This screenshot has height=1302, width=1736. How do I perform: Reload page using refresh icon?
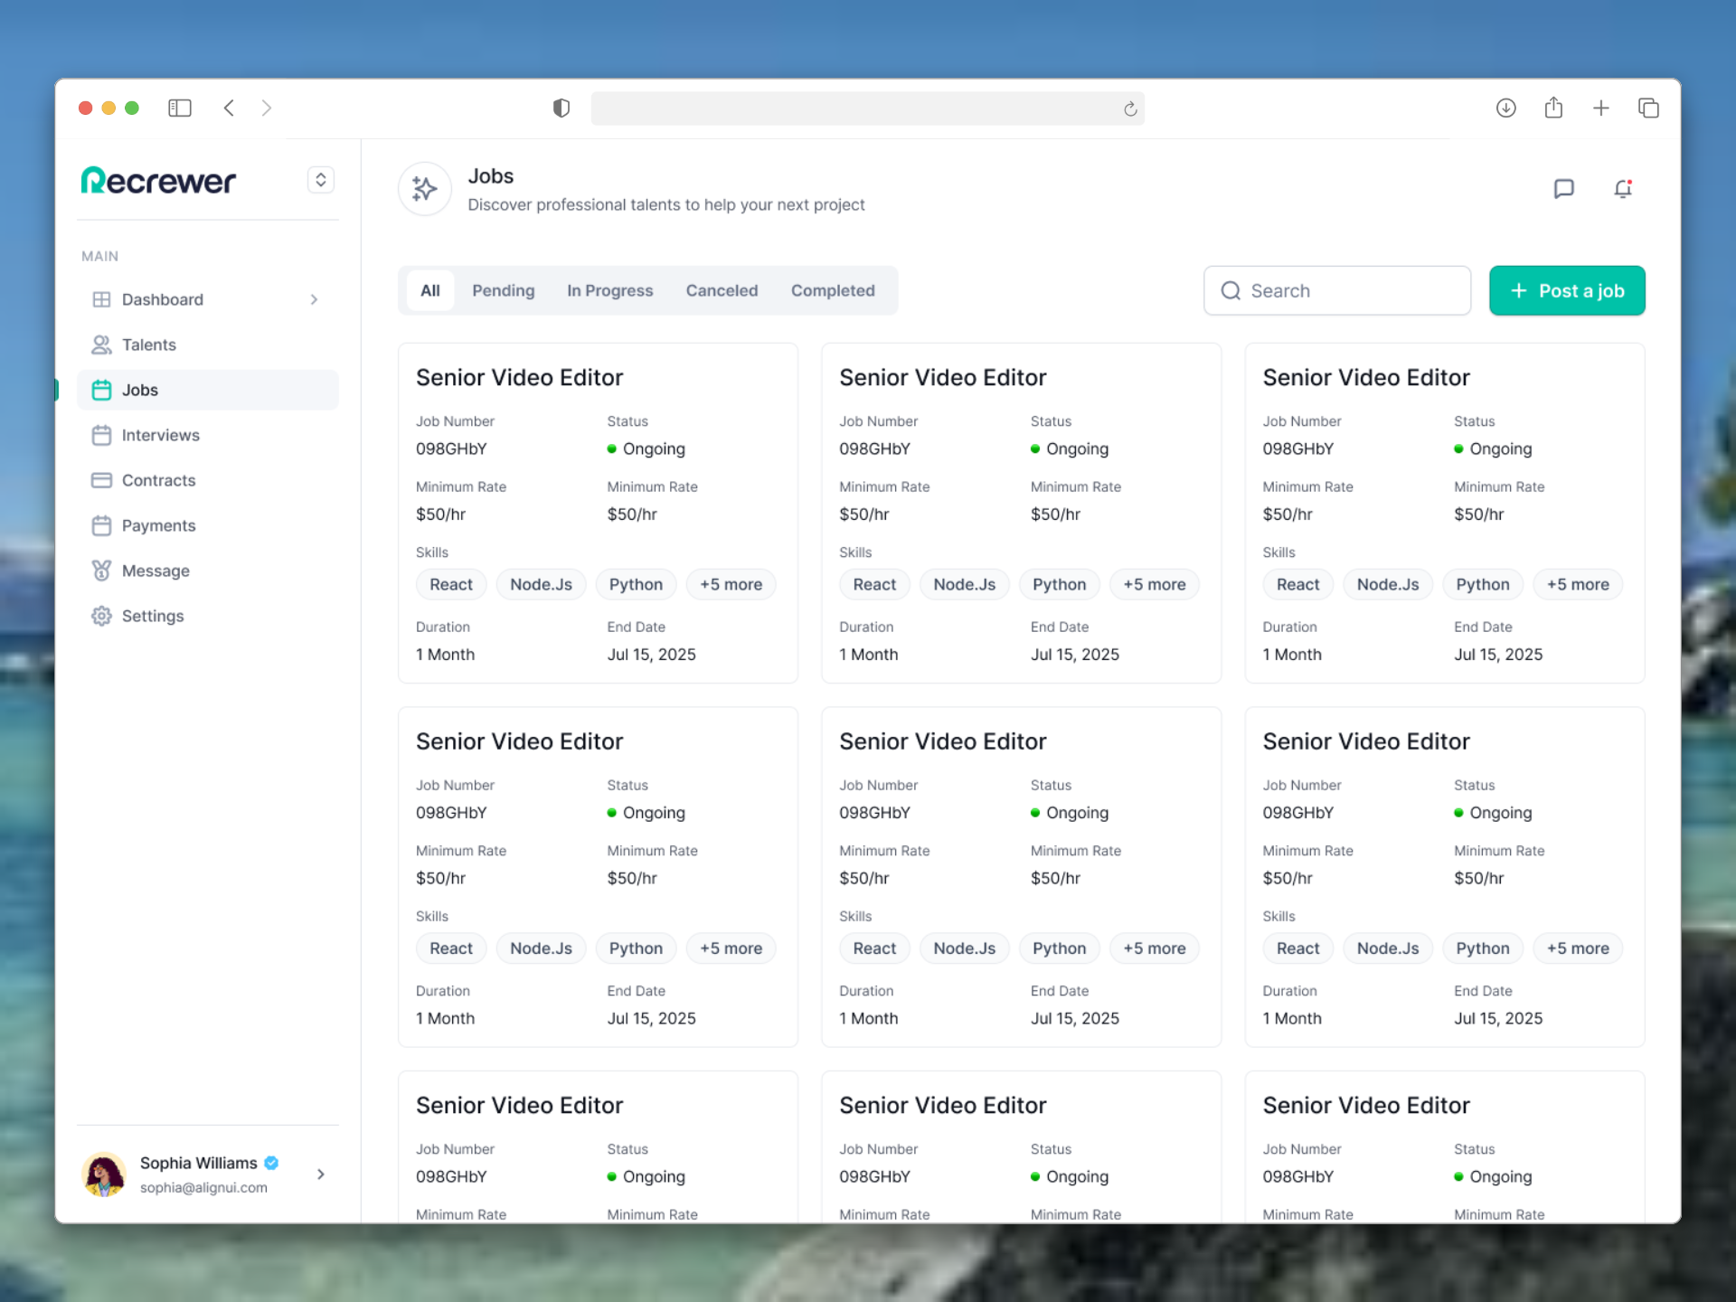click(x=1130, y=109)
